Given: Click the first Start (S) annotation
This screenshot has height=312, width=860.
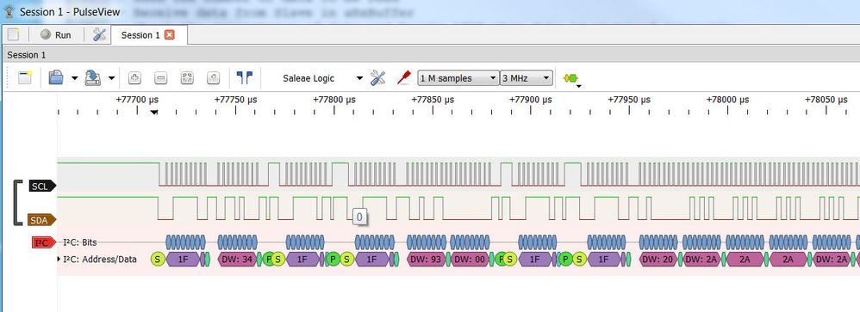Looking at the screenshot, I should (158, 259).
